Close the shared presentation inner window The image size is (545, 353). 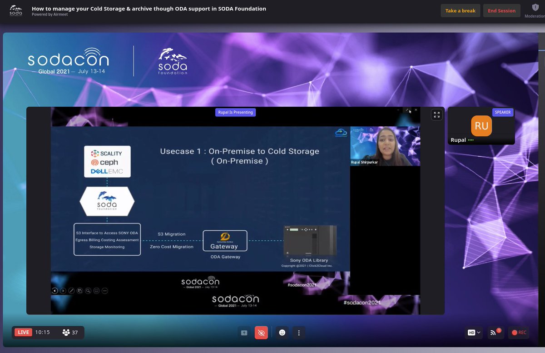[416, 109]
